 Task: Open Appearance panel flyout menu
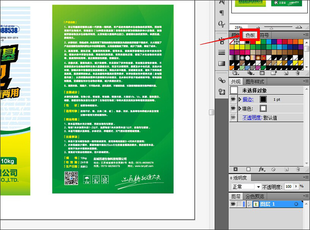(x=306, y=81)
